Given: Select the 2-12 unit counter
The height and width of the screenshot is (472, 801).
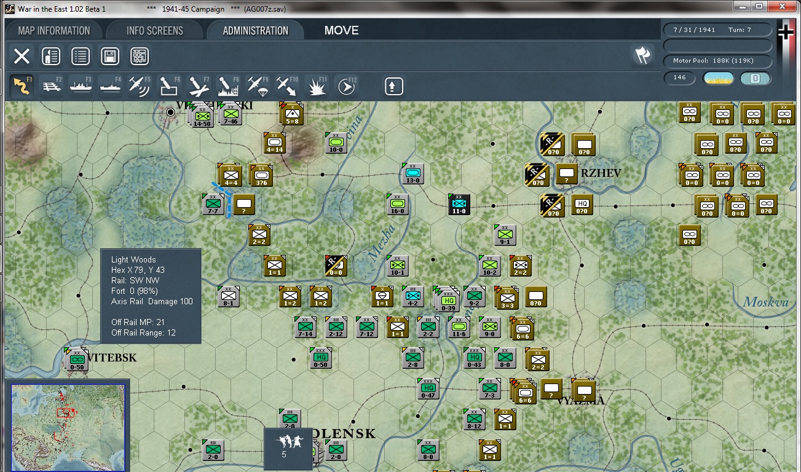Looking at the screenshot, I should [336, 328].
